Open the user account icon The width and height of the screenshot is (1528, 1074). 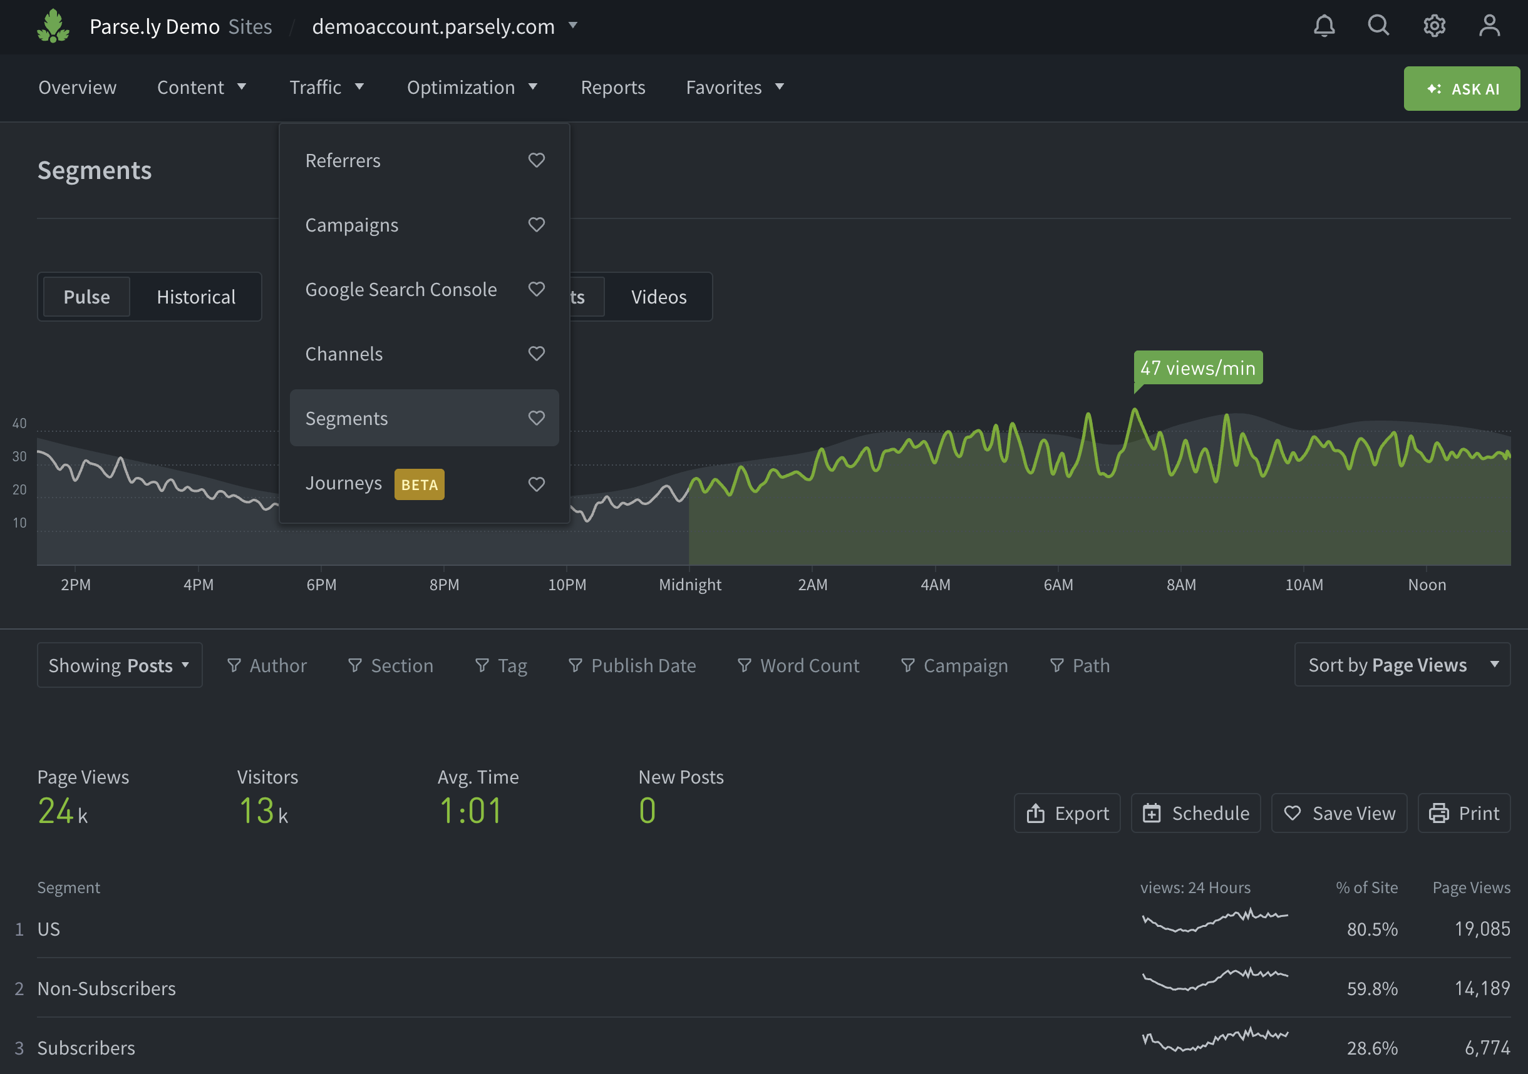tap(1489, 26)
